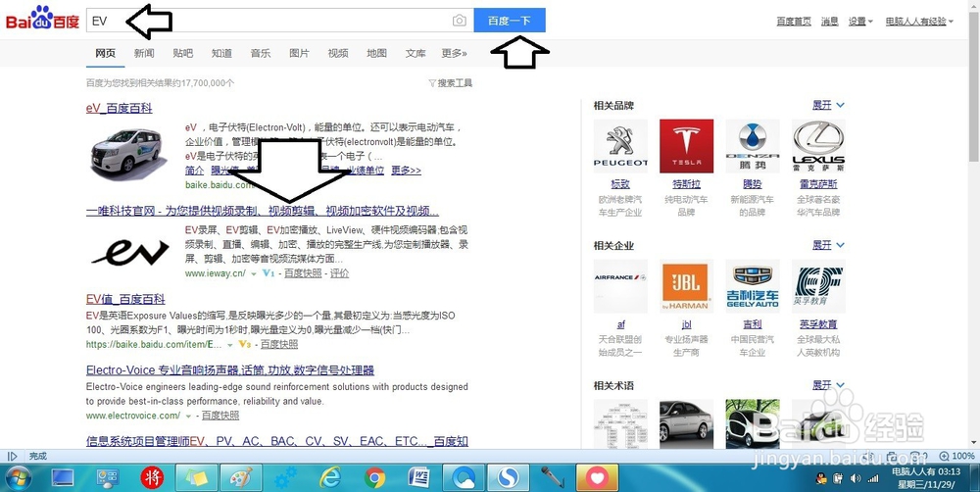Open image search camera icon
Viewport: 980px width, 492px height.
(x=460, y=21)
